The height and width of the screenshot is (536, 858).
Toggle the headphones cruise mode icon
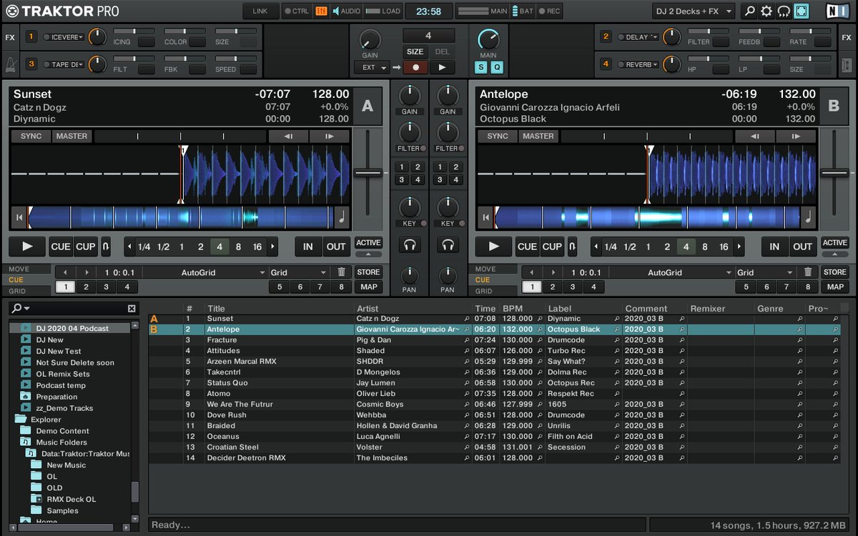(784, 11)
